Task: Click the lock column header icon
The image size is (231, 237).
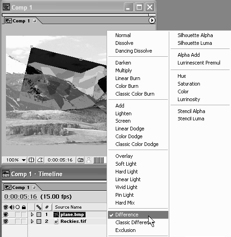Action: pyautogui.click(x=24, y=207)
